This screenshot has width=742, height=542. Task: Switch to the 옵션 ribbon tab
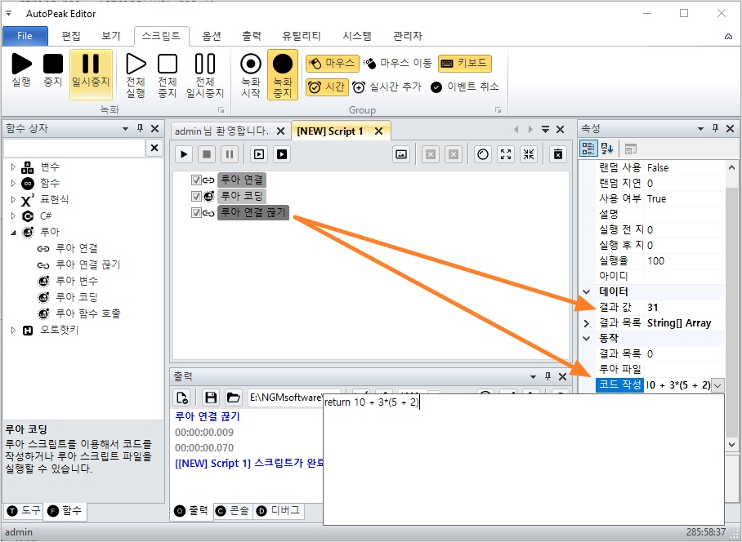pos(212,36)
